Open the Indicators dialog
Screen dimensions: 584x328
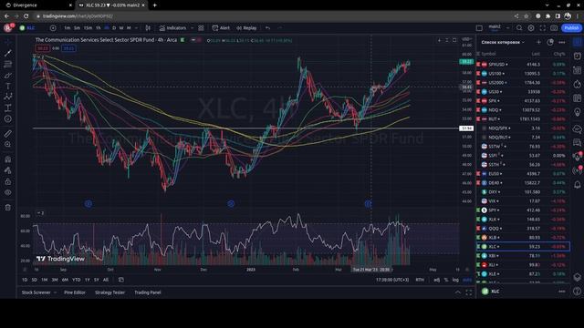(172, 28)
